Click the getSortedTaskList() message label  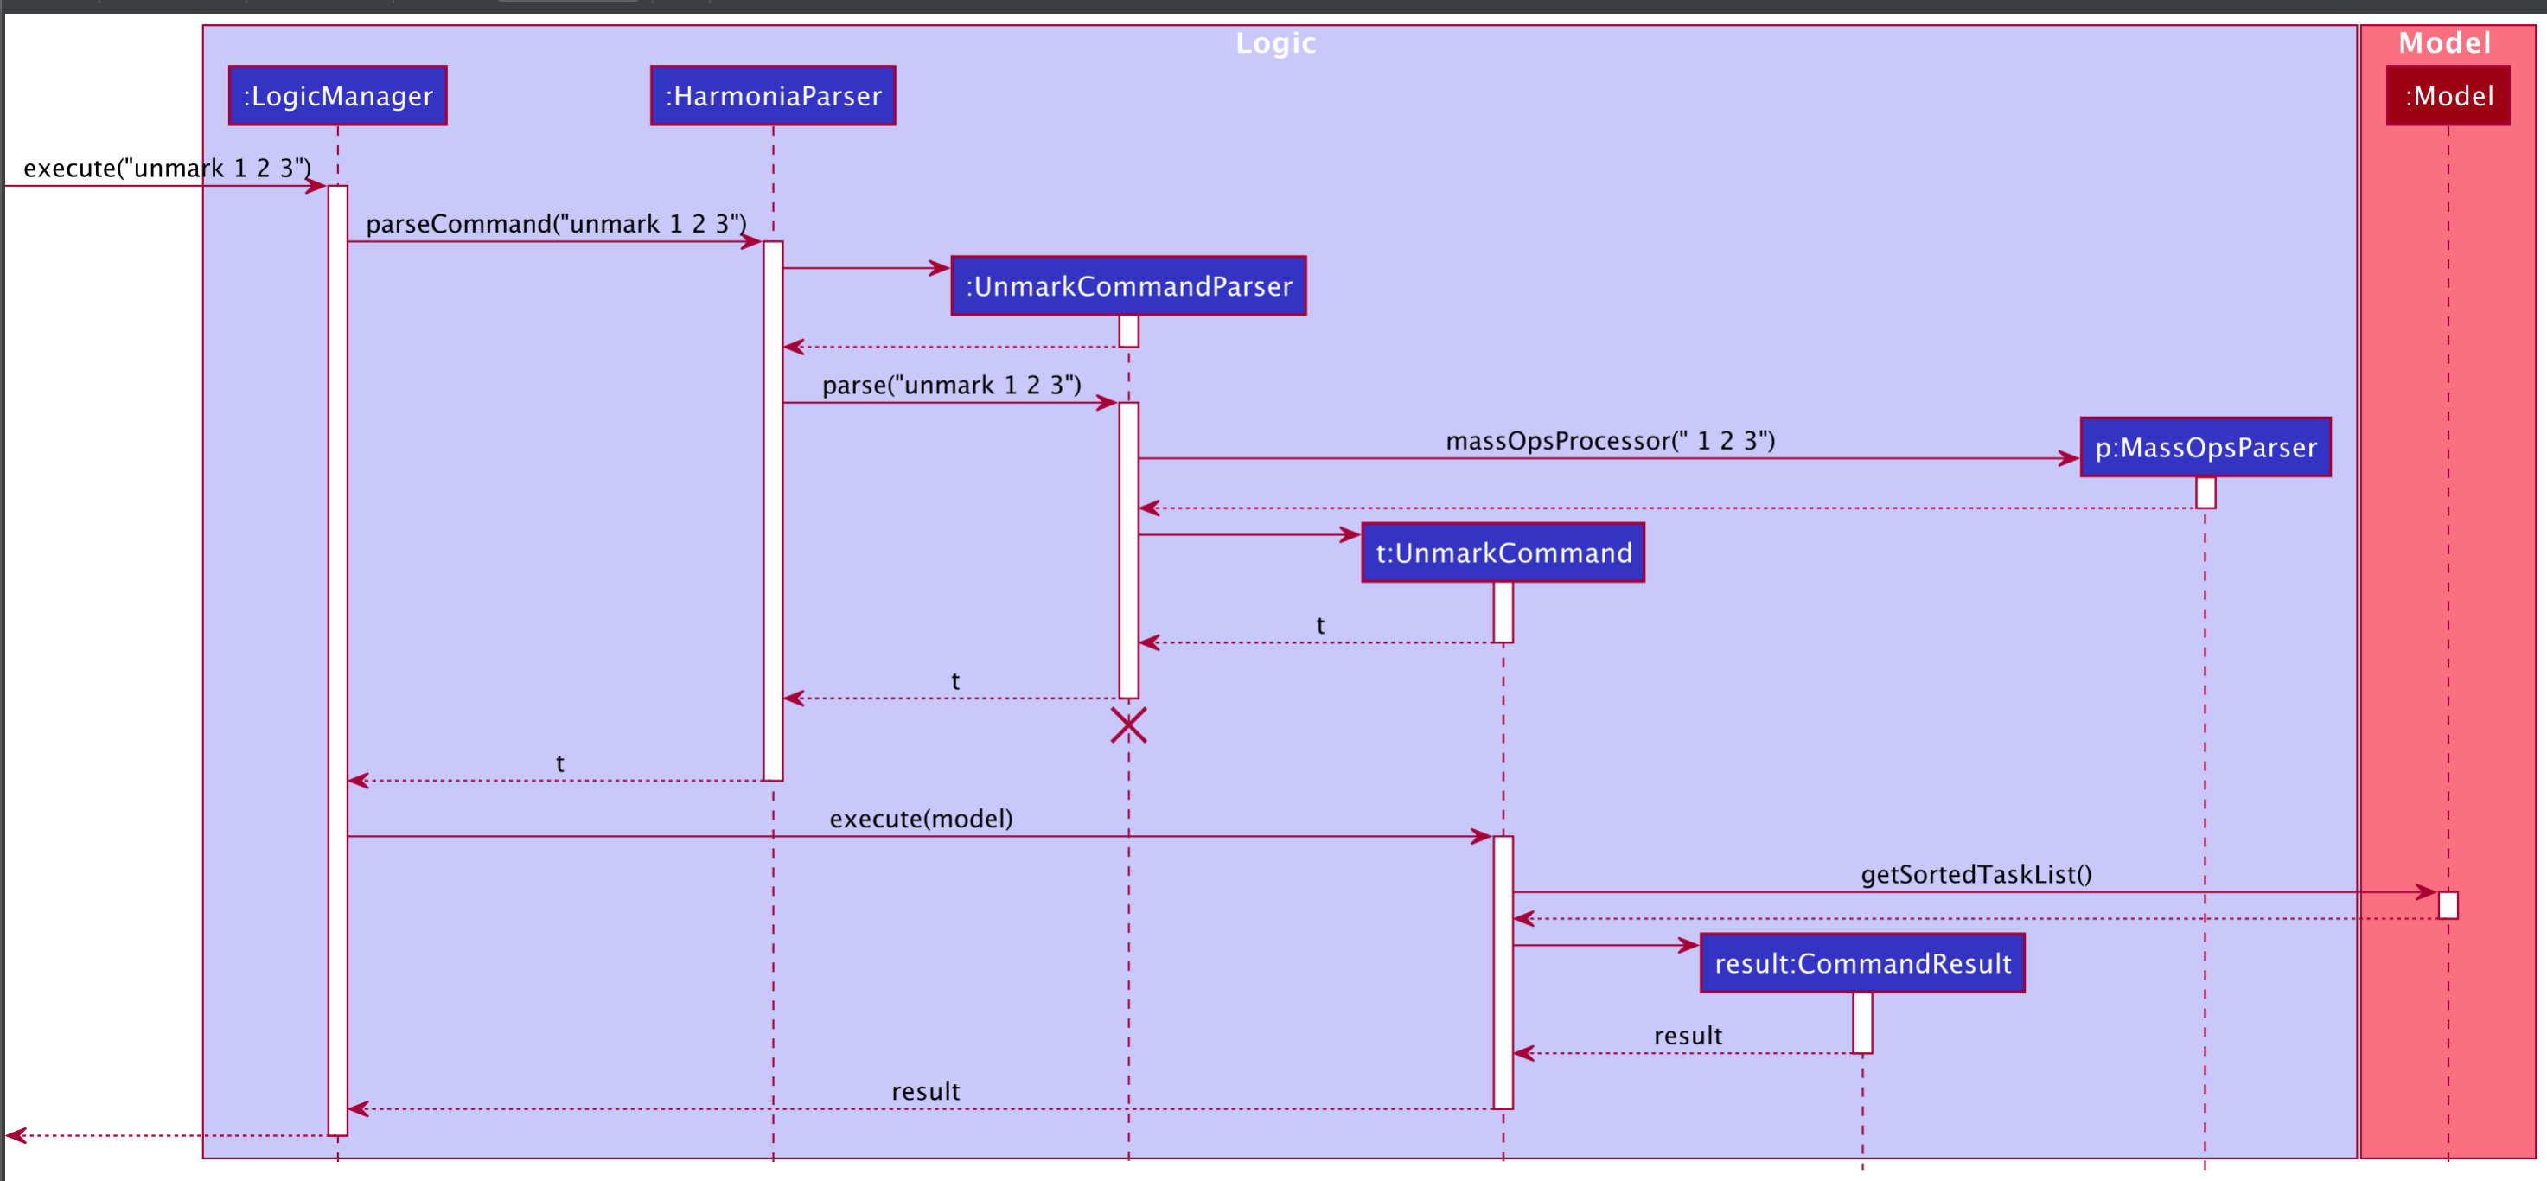point(1976,874)
